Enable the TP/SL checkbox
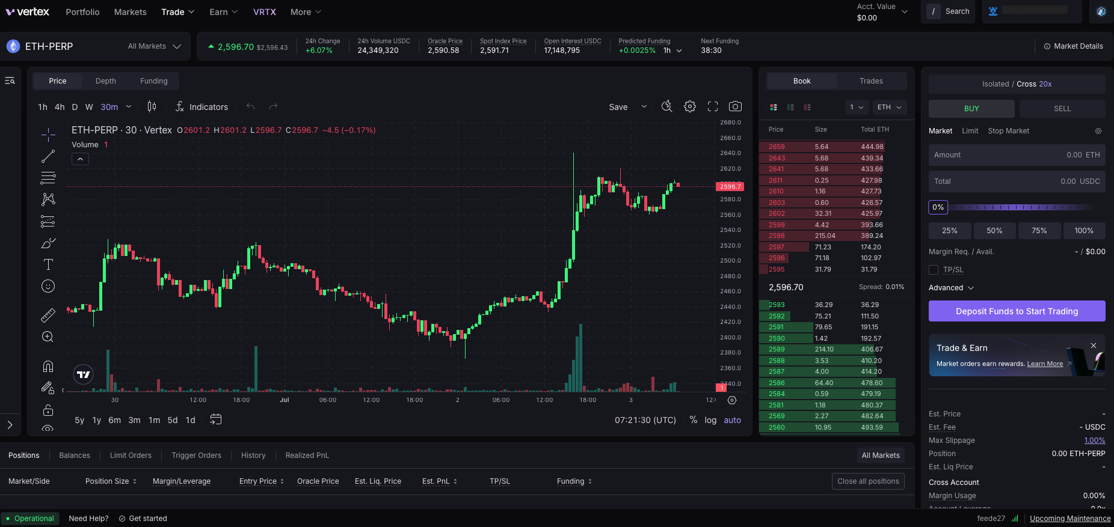Image resolution: width=1114 pixels, height=527 pixels. pyautogui.click(x=934, y=270)
